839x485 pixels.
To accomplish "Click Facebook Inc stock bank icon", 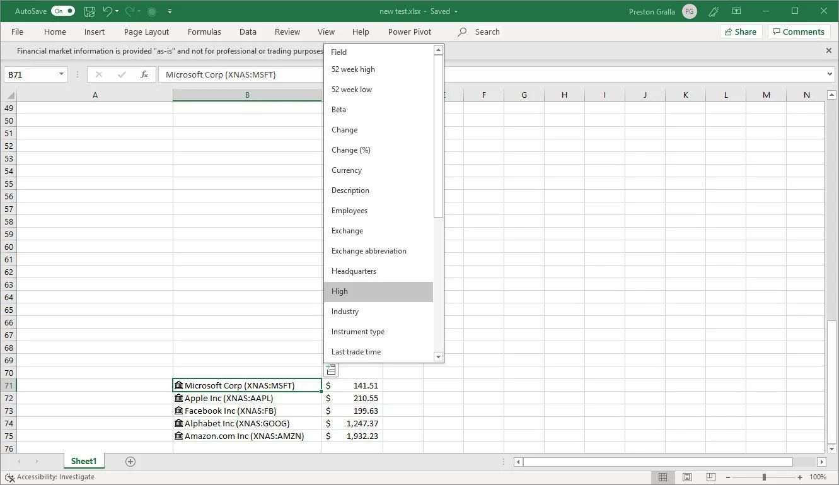I will point(178,411).
